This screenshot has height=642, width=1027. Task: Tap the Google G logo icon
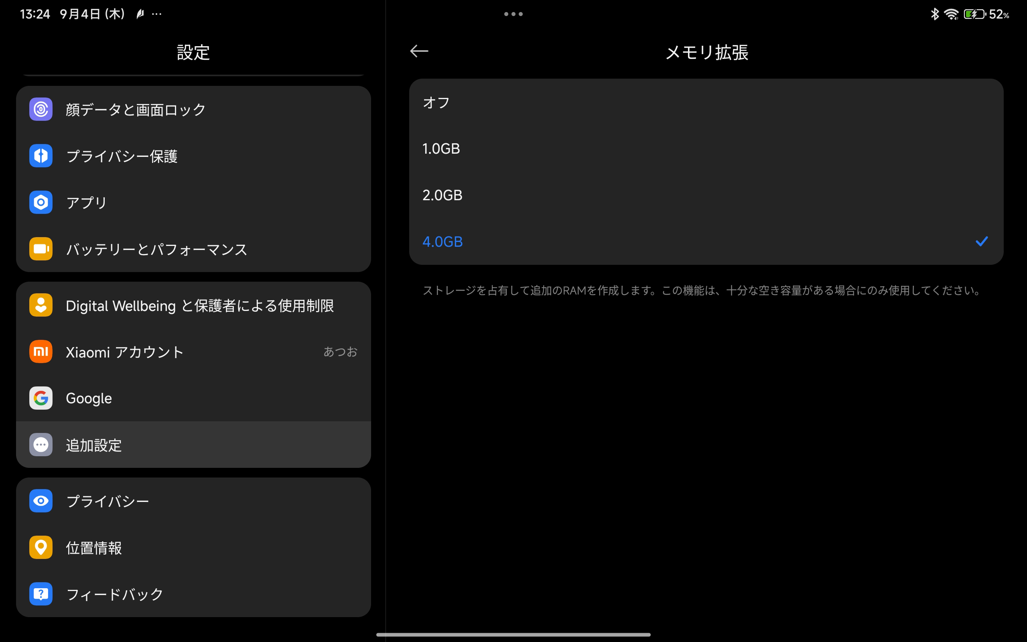(x=41, y=398)
